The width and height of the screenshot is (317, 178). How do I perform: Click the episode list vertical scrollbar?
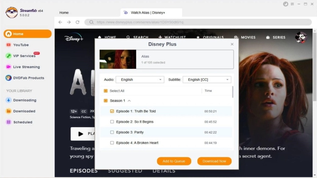point(232,92)
